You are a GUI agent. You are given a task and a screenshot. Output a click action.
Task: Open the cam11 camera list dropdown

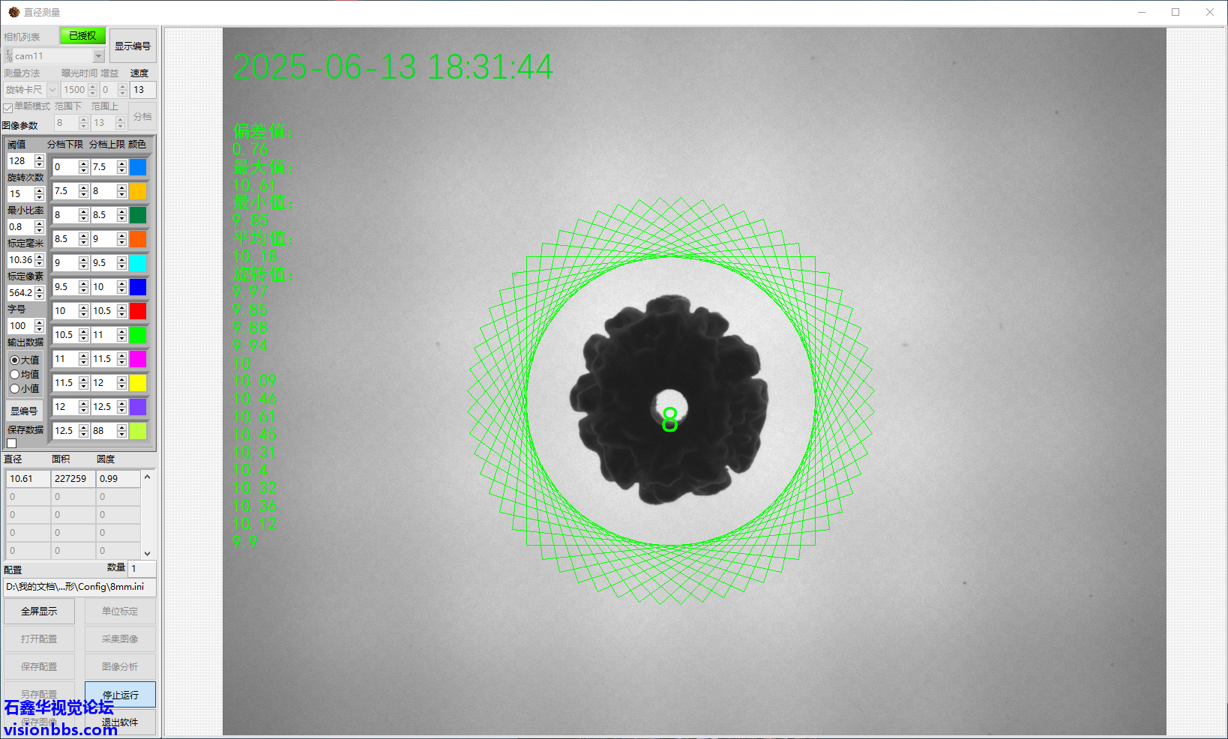click(98, 56)
